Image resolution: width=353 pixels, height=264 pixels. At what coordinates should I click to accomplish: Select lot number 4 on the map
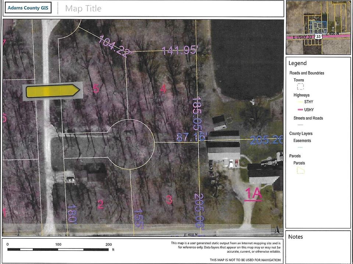[x=163, y=88]
